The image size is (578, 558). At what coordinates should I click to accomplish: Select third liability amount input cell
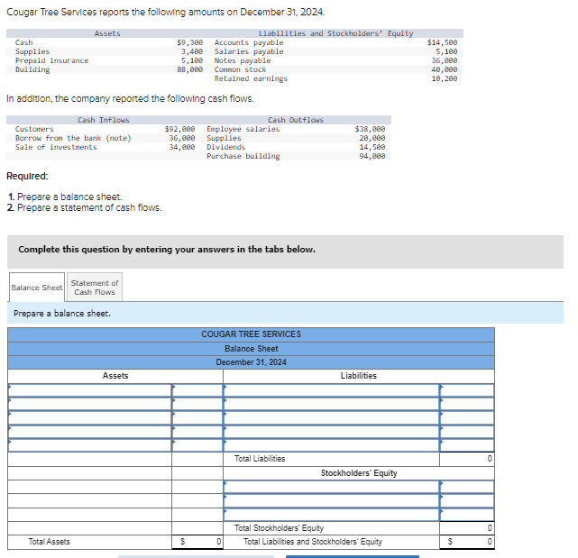467,418
